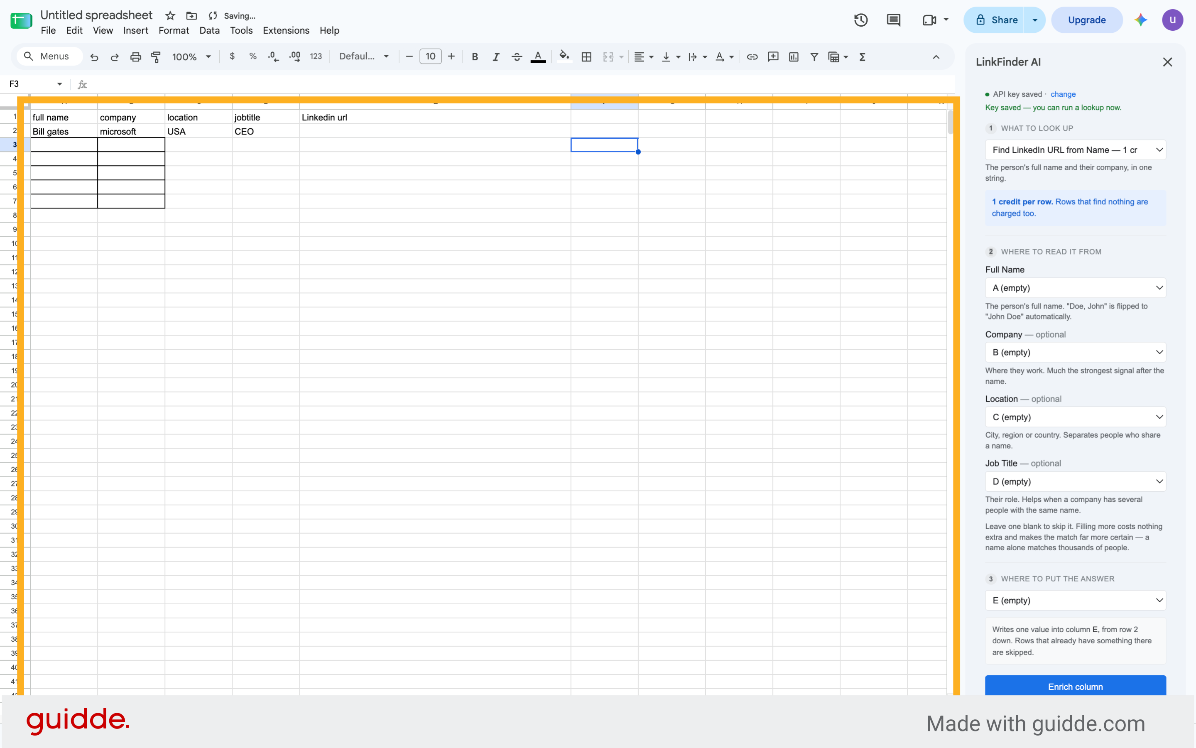The width and height of the screenshot is (1196, 748).
Task: Increase decimal places icon
Action: point(295,57)
